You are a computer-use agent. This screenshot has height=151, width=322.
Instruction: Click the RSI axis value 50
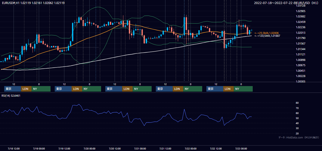pyautogui.click(x=297, y=118)
